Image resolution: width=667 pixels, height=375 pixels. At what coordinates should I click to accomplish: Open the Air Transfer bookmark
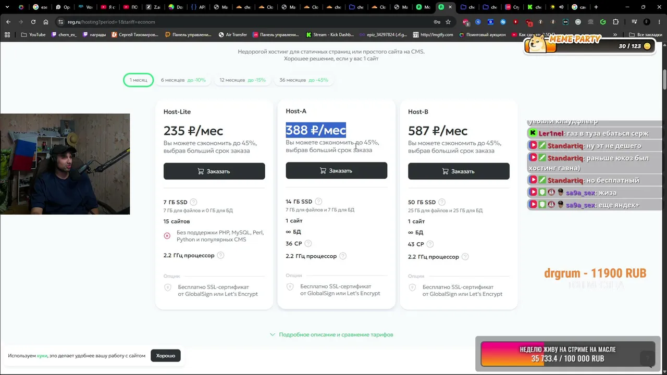[x=232, y=34]
